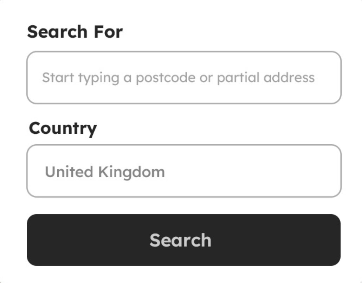
Task: Click the heading above the address input
Action: click(x=75, y=32)
